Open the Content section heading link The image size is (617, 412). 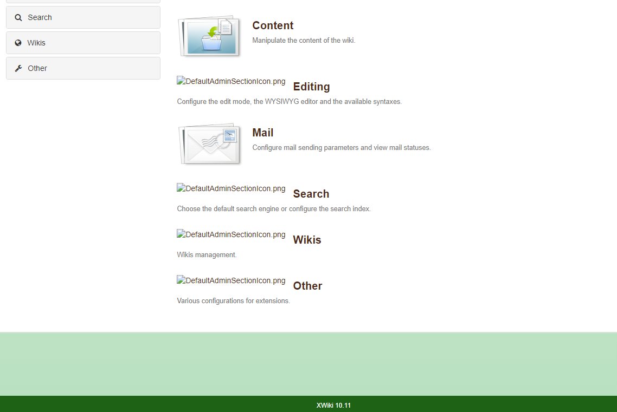click(273, 25)
